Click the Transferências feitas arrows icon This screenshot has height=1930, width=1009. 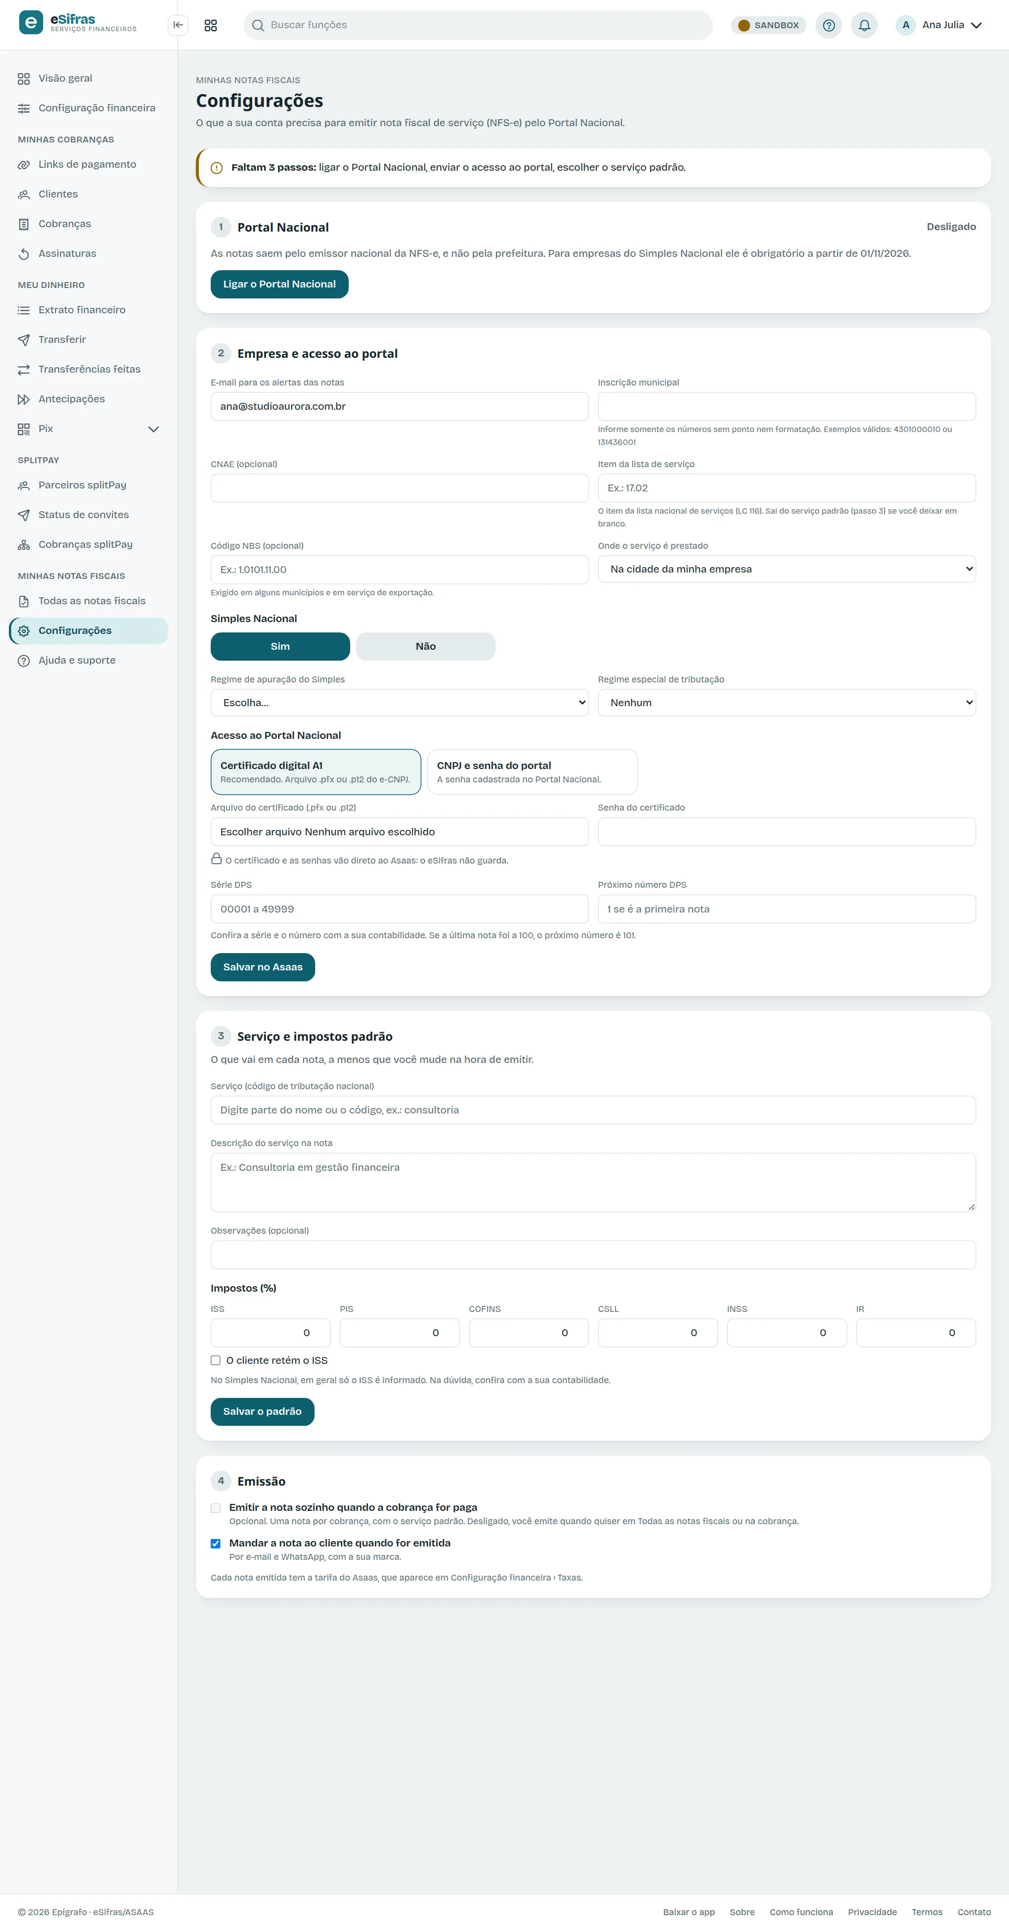[x=24, y=369]
